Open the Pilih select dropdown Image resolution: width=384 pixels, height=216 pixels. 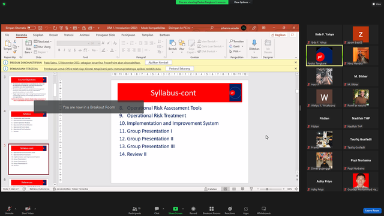[x=235, y=52]
